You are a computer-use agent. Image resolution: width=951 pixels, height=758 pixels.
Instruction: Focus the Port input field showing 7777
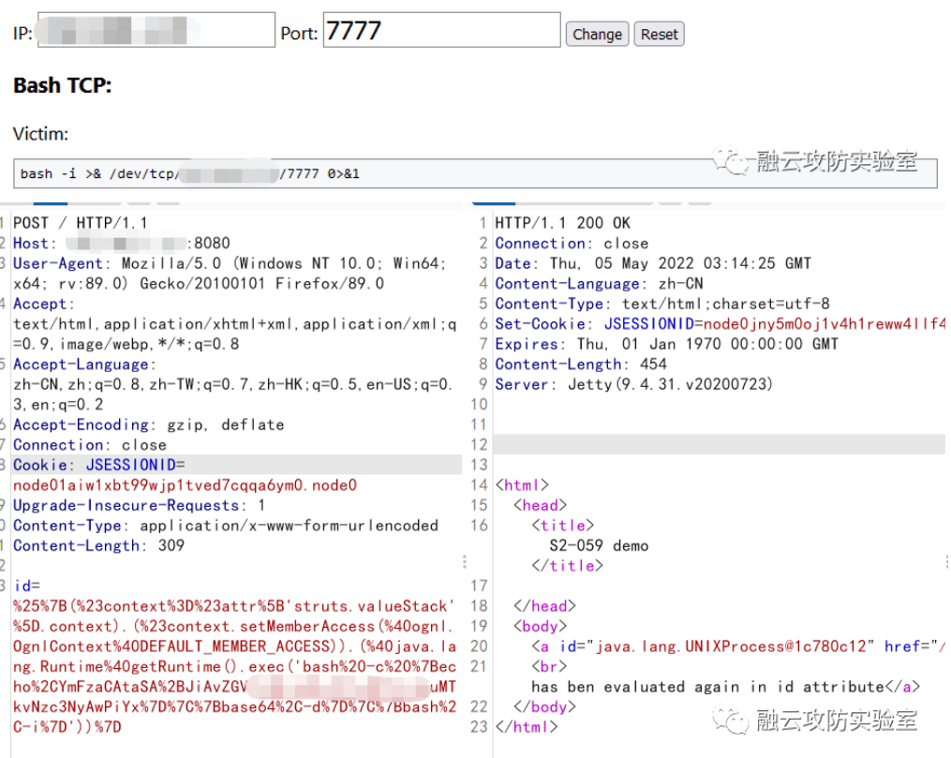tap(441, 30)
